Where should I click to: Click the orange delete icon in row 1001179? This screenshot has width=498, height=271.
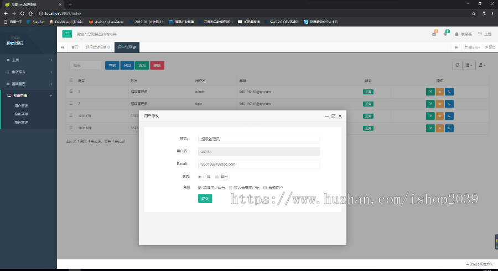coord(439,116)
